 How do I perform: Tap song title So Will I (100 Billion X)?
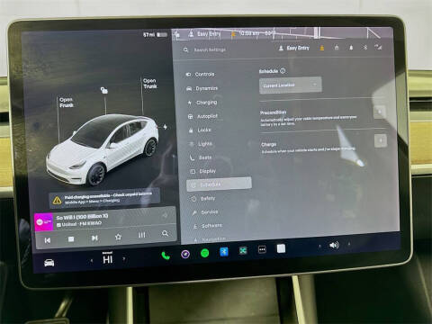point(82,217)
